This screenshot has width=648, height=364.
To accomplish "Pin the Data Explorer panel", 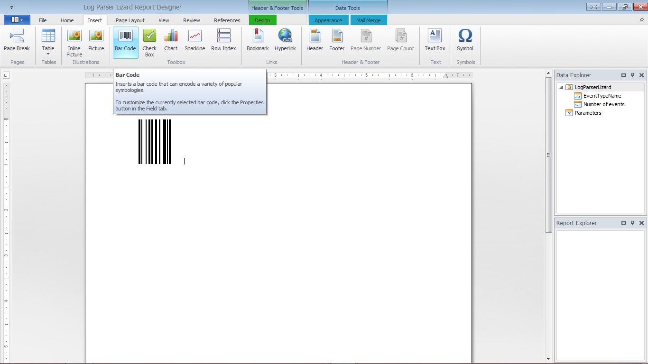I will click(x=632, y=75).
